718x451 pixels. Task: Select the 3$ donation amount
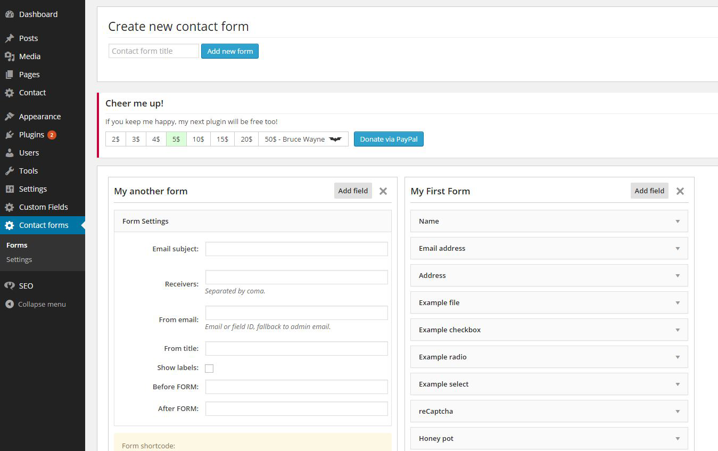point(136,139)
